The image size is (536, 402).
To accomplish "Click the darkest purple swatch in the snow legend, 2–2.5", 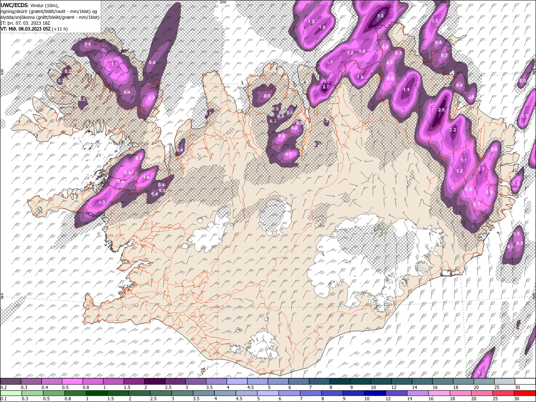I will tap(154, 381).
